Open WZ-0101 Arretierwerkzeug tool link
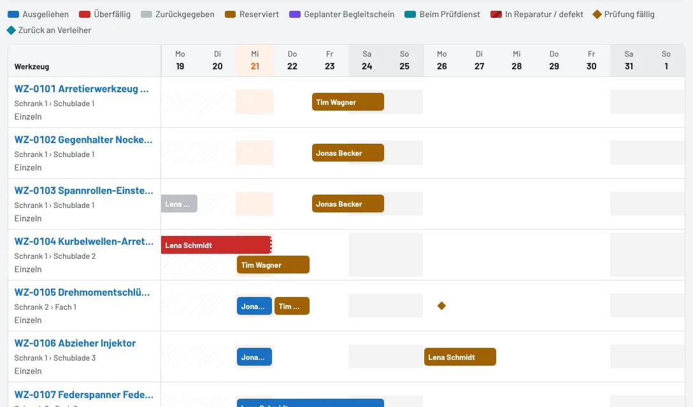The height and width of the screenshot is (407, 693). (82, 89)
